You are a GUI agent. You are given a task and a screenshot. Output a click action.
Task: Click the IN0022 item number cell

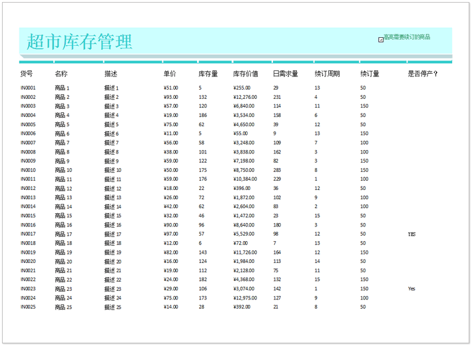[28, 280]
